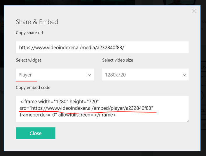Click the embed code textarea resize handle
The width and height of the screenshot is (206, 156).
pos(188,121)
